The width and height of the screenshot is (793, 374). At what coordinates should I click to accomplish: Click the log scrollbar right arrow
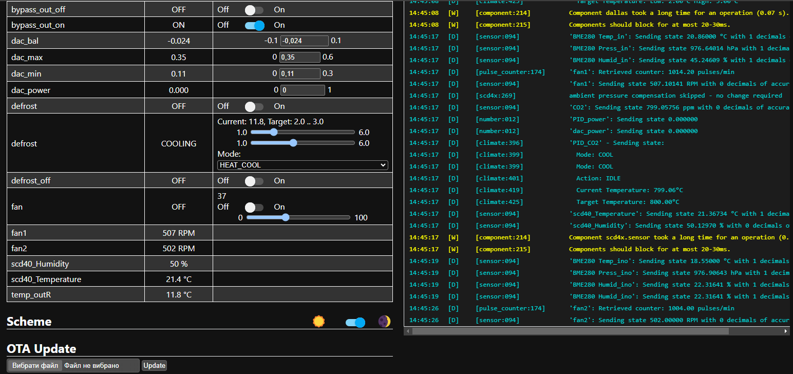point(786,331)
